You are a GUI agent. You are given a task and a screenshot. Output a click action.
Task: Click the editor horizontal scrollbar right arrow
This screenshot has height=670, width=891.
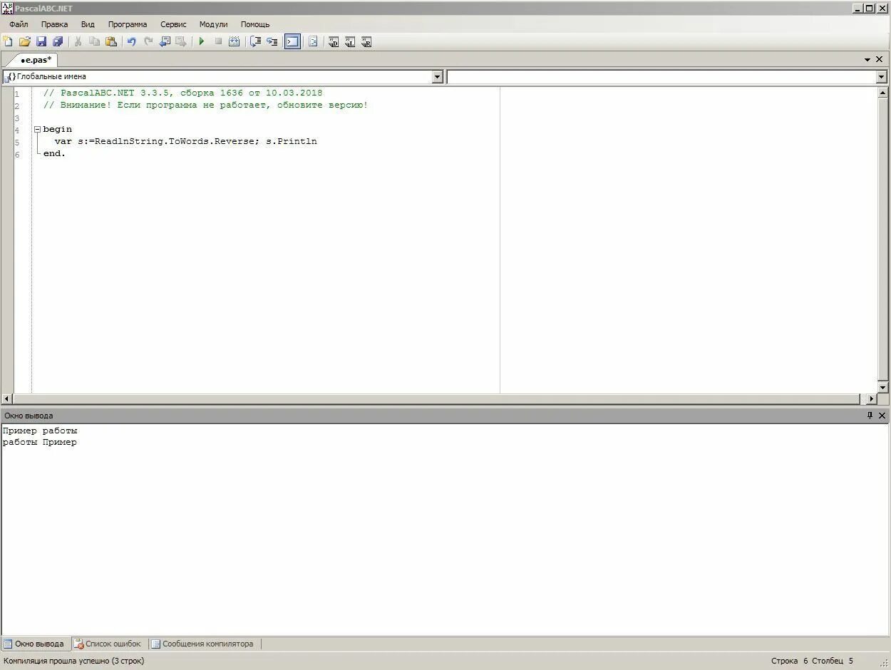coord(870,399)
